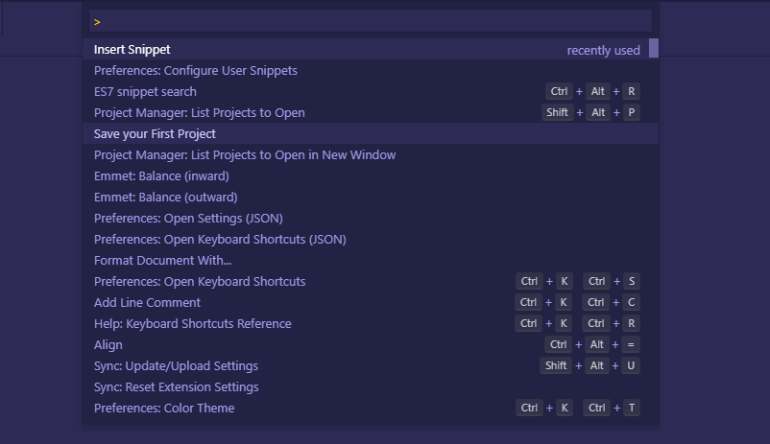Open List Projects to Open in New Window

coord(245,155)
